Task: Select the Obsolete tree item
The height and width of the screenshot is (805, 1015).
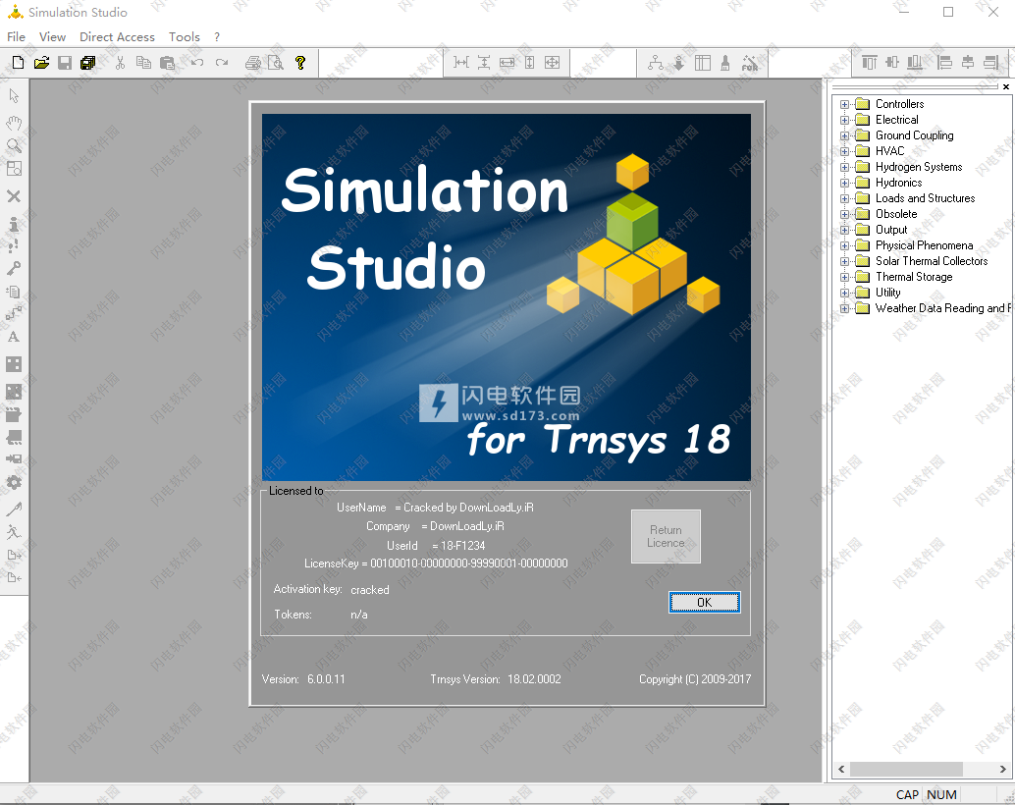Action: tap(896, 214)
